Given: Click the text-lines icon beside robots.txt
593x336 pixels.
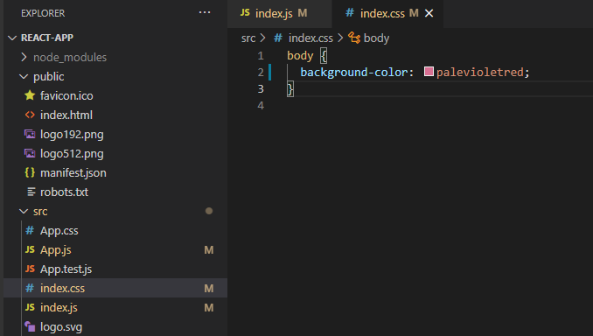Looking at the screenshot, I should (31, 192).
